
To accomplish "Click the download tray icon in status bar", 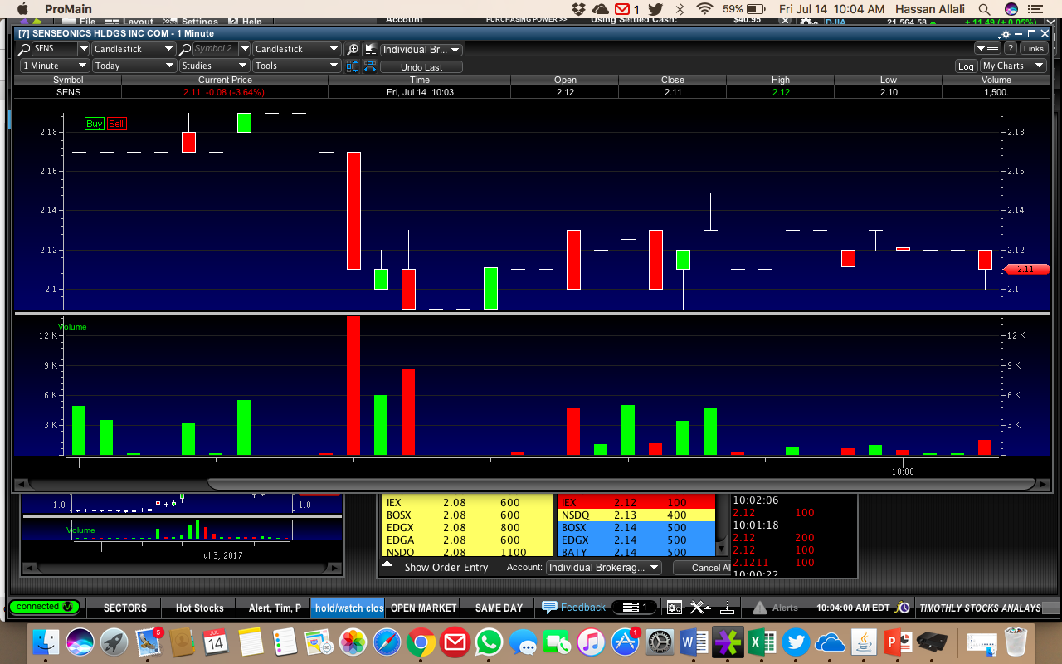I will point(727,608).
